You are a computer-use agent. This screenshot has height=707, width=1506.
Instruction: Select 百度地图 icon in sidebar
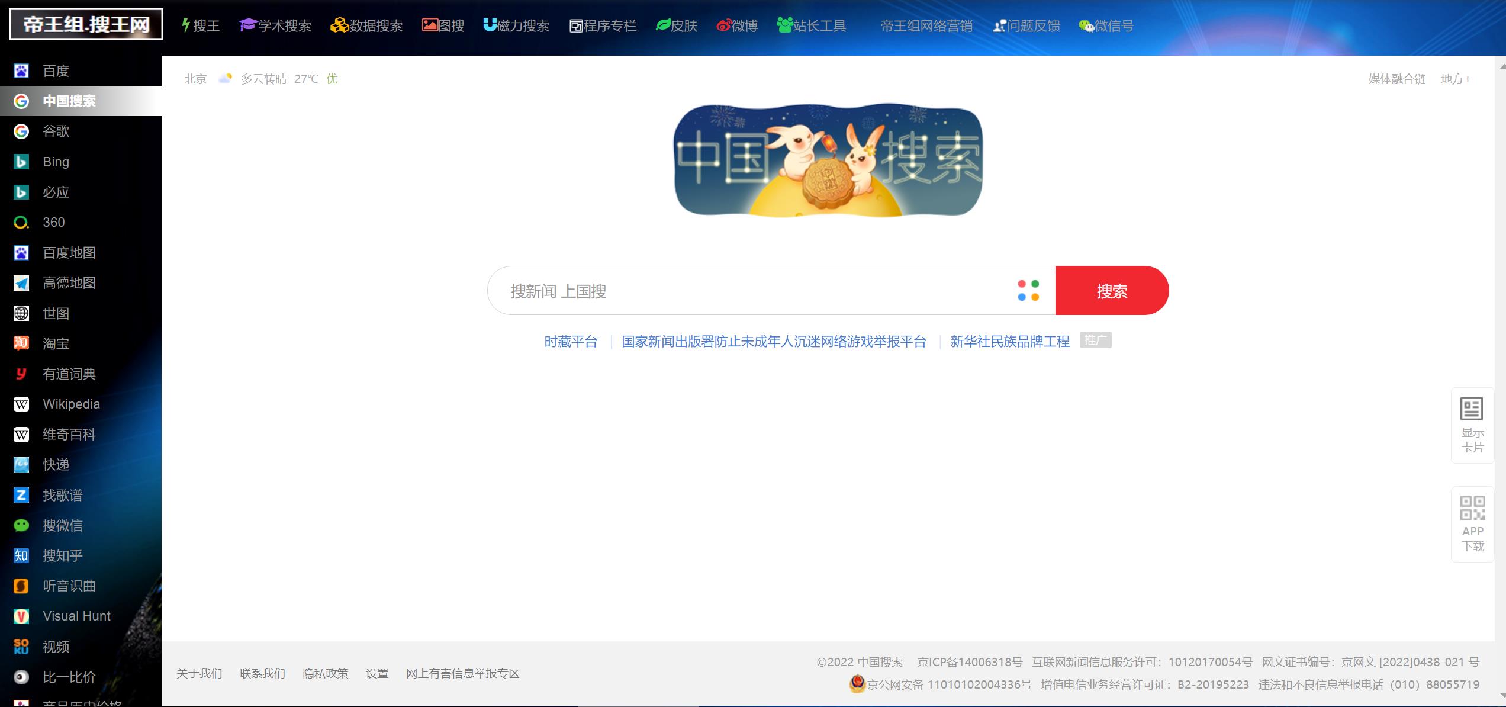pos(21,253)
